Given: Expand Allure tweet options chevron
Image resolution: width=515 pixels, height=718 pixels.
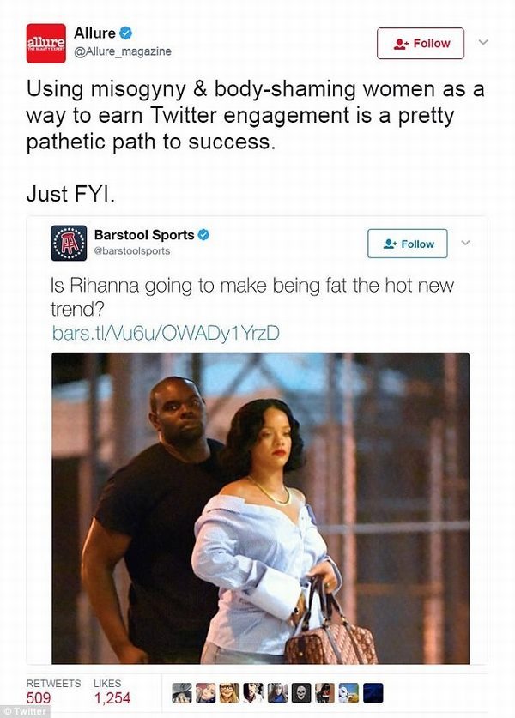Looking at the screenshot, I should coord(483,43).
